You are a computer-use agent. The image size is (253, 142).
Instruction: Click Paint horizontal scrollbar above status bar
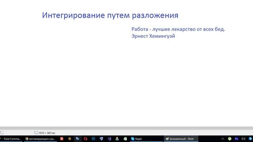pyautogui.click(x=126, y=128)
